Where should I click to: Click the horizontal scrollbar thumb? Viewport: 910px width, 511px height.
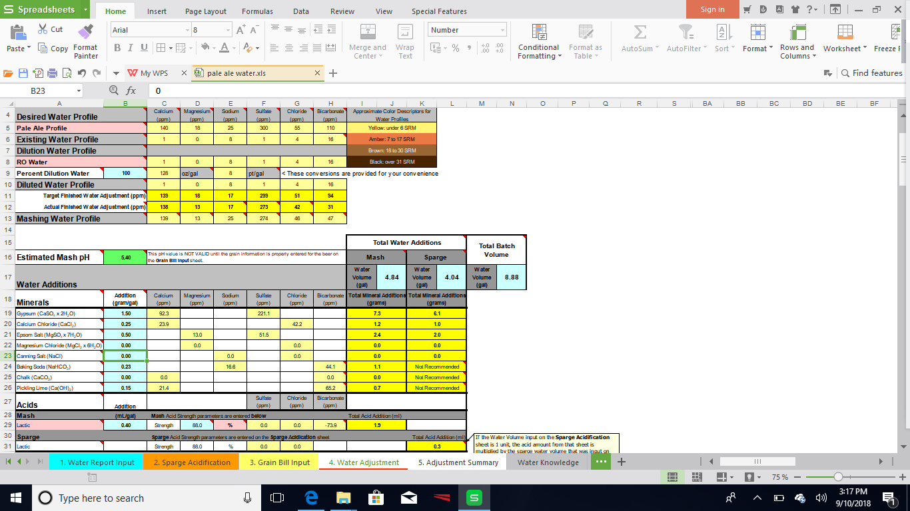(x=757, y=462)
